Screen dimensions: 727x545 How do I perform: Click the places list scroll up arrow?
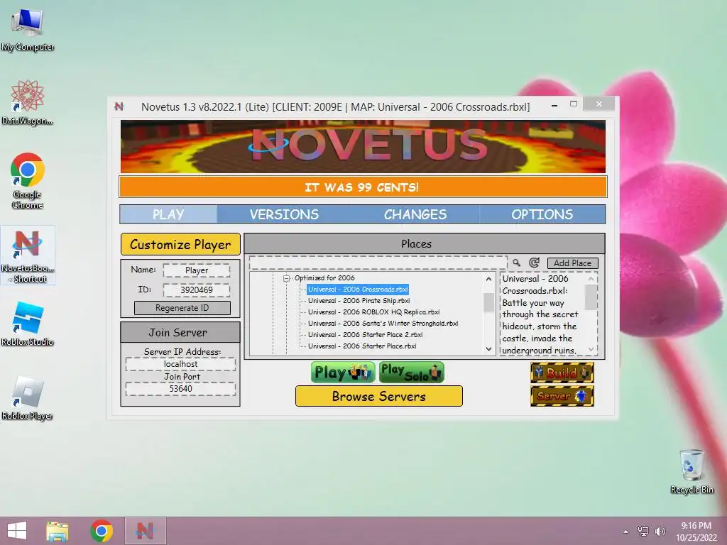(488, 279)
